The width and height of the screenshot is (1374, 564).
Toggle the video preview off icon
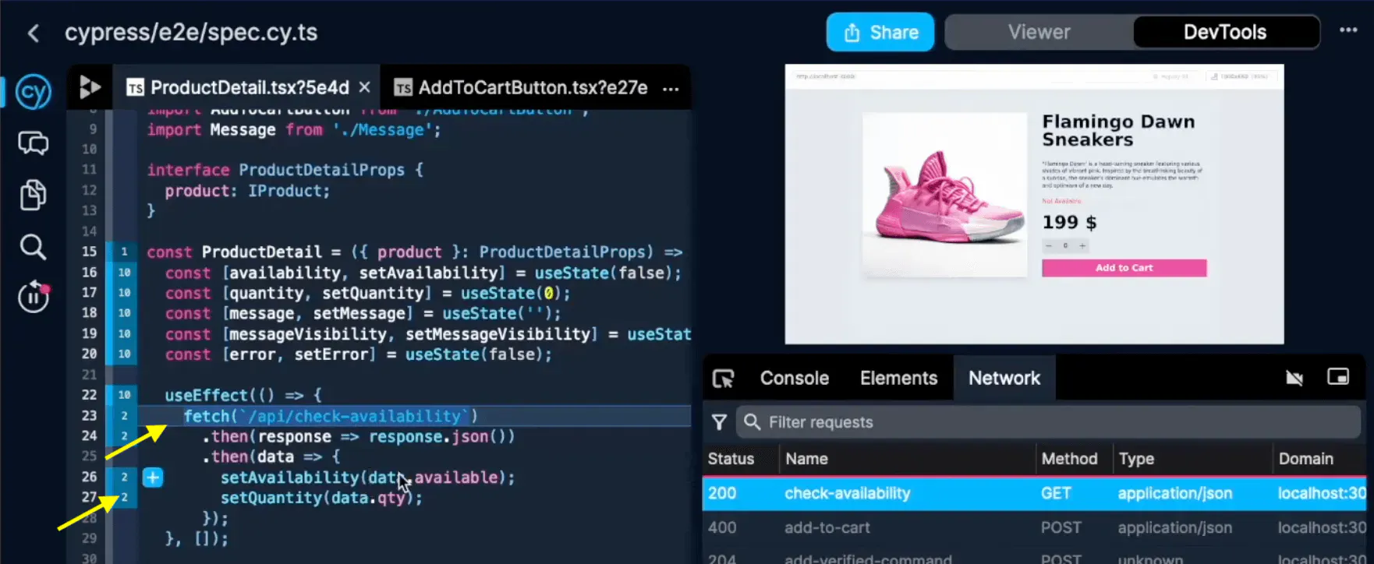(x=1294, y=378)
